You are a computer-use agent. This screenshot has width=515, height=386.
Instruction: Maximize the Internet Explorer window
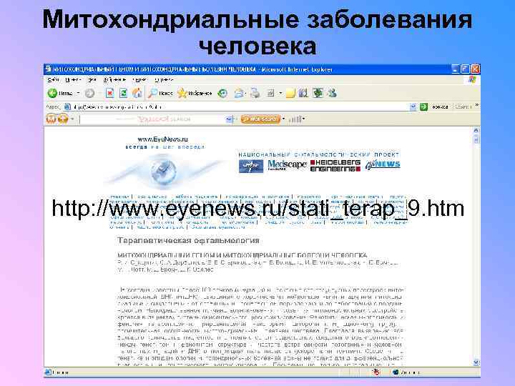pos(465,69)
